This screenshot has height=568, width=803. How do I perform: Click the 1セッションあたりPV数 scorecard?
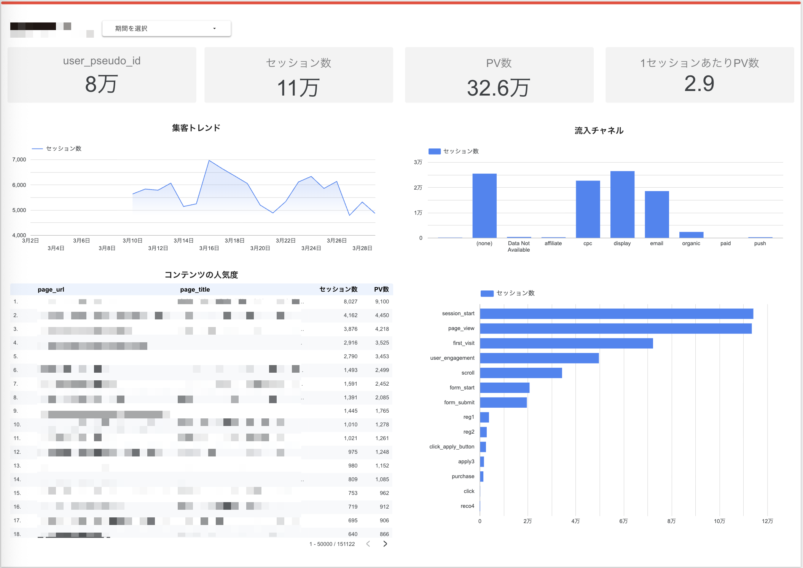(x=699, y=75)
